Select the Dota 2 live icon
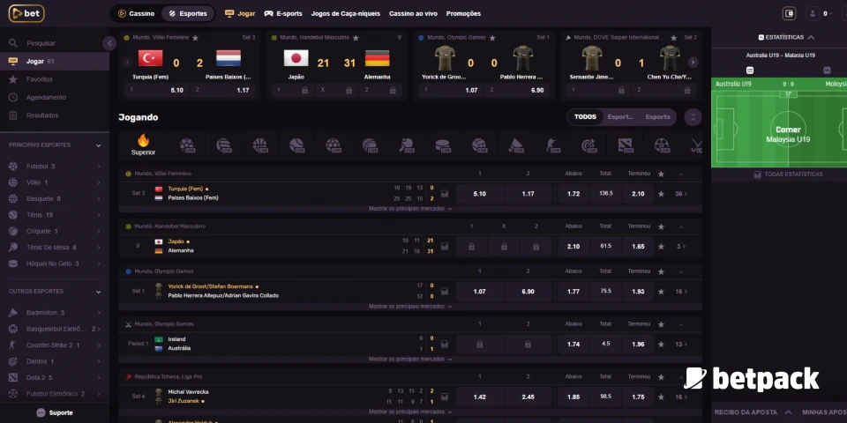Viewport: 847px width, 423px height. pyautogui.click(x=626, y=145)
